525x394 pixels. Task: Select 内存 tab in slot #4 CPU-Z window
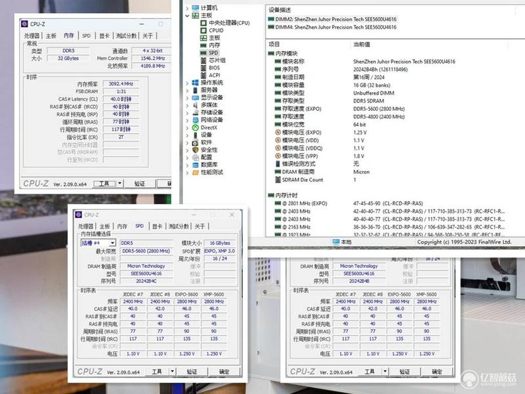(122, 227)
